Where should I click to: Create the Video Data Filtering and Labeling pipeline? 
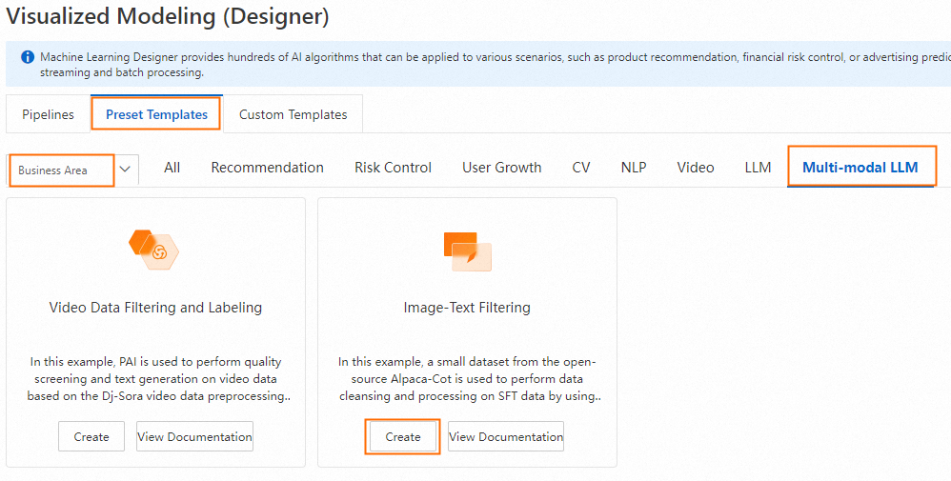pyautogui.click(x=91, y=436)
